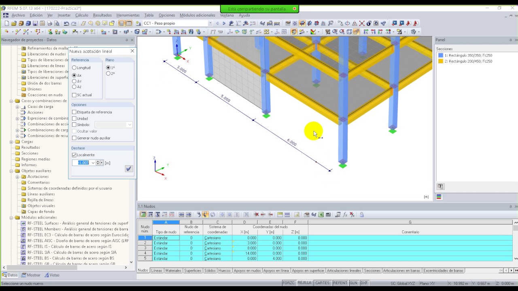Click the new line tool icon

(18, 32)
